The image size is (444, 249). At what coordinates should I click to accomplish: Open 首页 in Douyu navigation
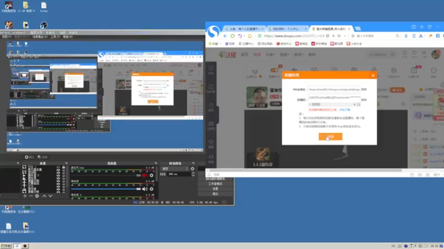click(244, 54)
